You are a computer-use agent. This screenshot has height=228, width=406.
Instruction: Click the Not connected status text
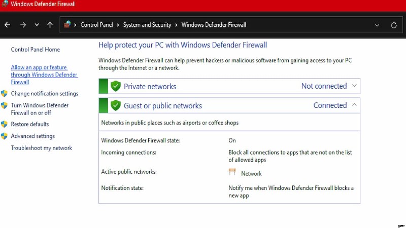pyautogui.click(x=324, y=86)
